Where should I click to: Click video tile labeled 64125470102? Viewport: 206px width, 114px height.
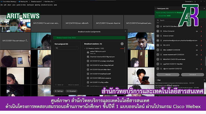pos(77,23)
